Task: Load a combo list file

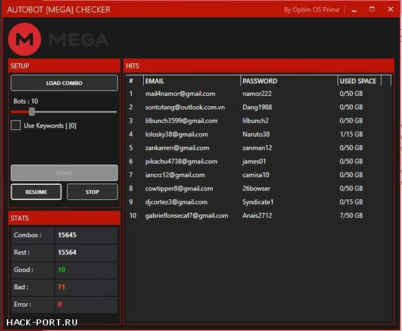Action: click(x=64, y=83)
